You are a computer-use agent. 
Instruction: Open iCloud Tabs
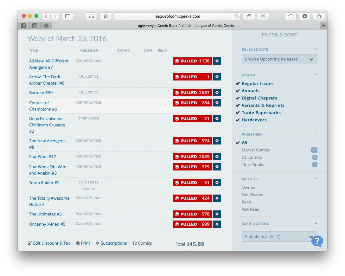(291, 16)
